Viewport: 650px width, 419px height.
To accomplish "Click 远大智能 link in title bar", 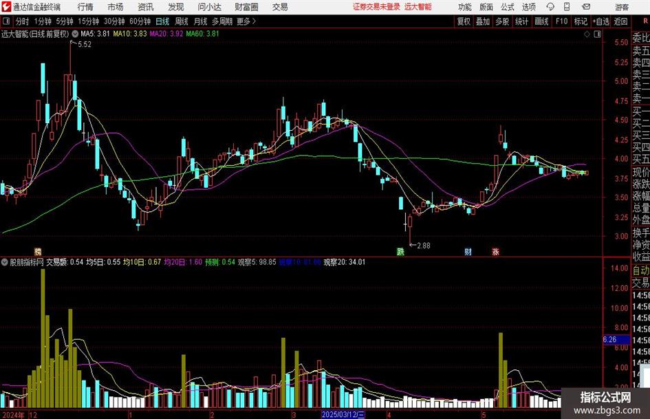I will click(x=418, y=7).
